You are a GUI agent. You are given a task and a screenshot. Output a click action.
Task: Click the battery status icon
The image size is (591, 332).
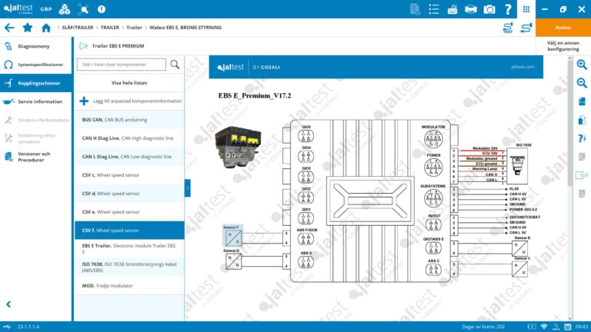tap(532, 327)
